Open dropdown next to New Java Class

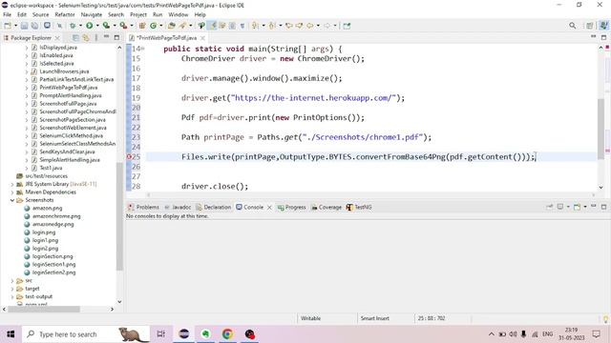pyautogui.click(x=161, y=26)
